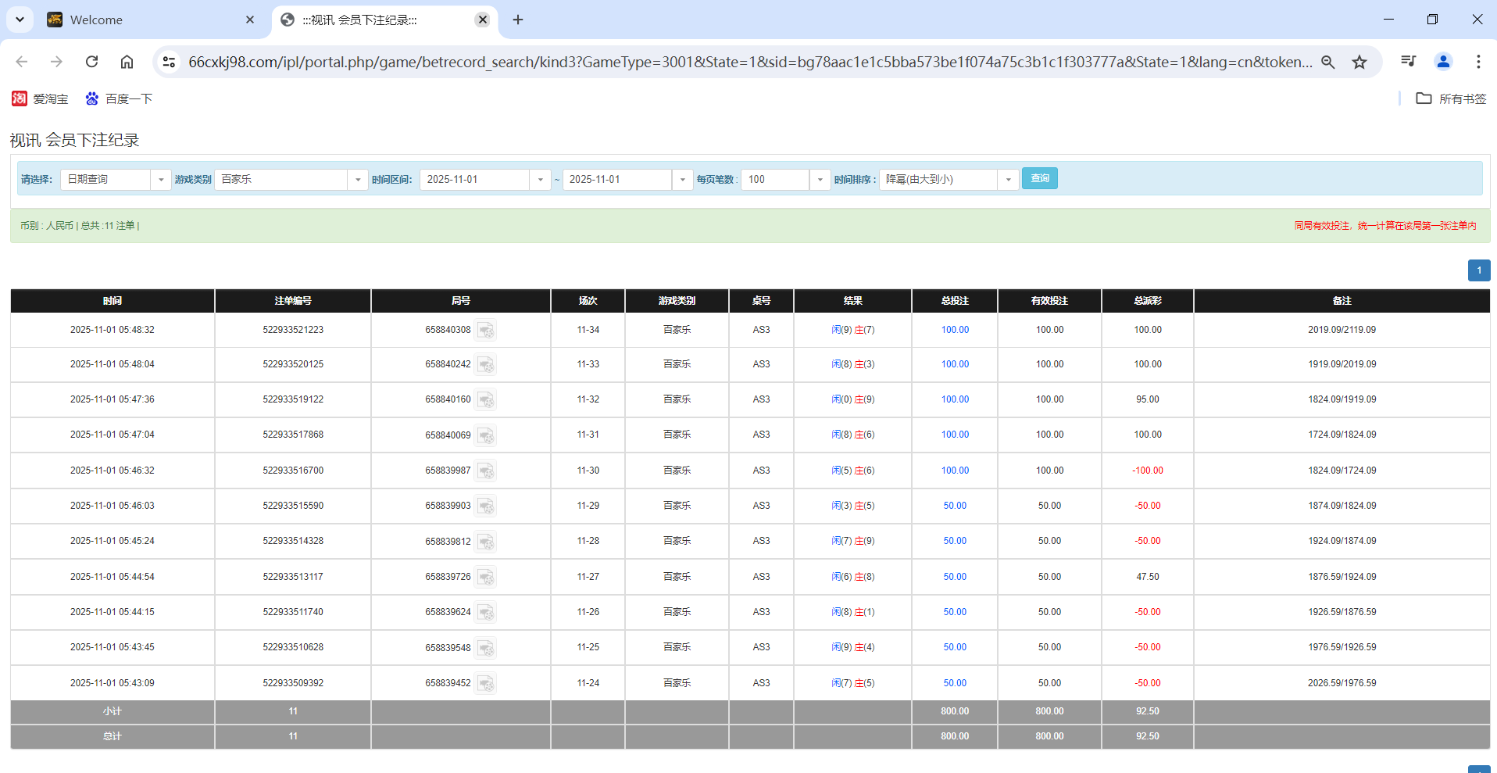Click total bet 100.00 link for 11-34
Viewport: 1497px width, 773px height.
[955, 330]
